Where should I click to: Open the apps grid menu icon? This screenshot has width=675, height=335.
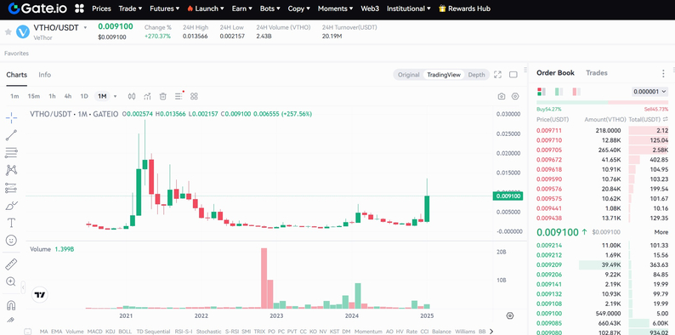pos(79,9)
